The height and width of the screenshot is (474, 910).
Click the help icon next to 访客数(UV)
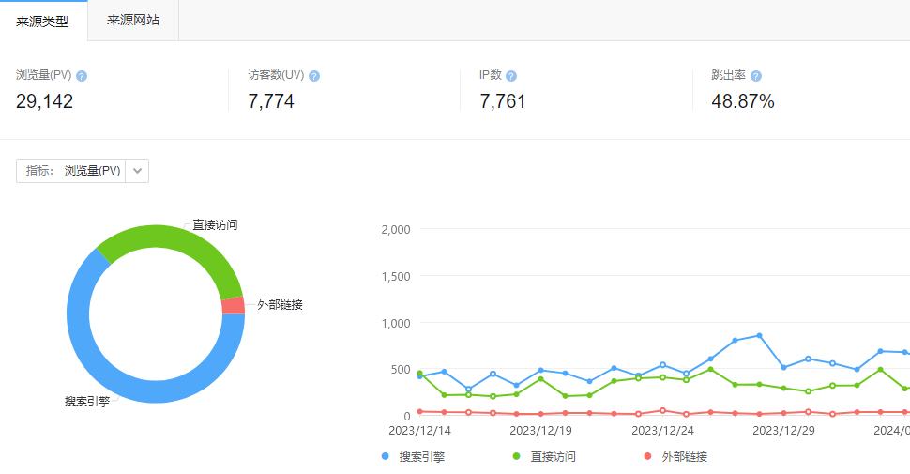(314, 76)
